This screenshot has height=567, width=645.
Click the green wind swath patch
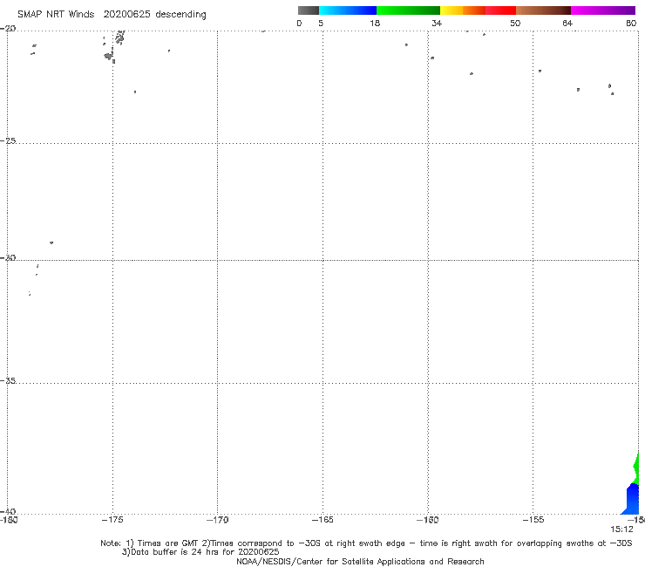pyautogui.click(x=636, y=468)
